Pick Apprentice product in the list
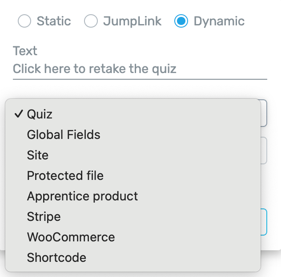Viewport: 281px width, 277px height. pyautogui.click(x=82, y=196)
